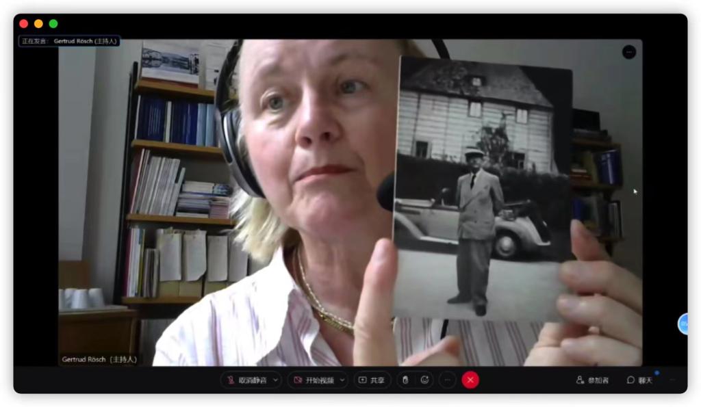End the meeting with the red X button
Image resolution: width=701 pixels, height=407 pixels.
[470, 380]
